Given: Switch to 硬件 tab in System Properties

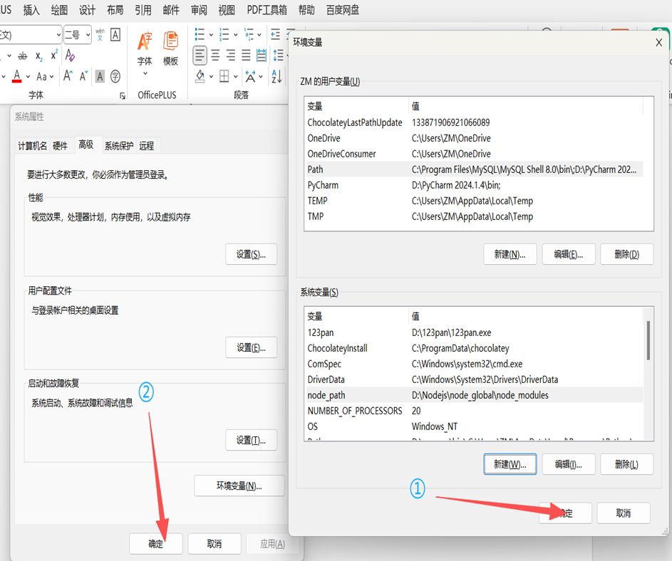Looking at the screenshot, I should tap(60, 146).
